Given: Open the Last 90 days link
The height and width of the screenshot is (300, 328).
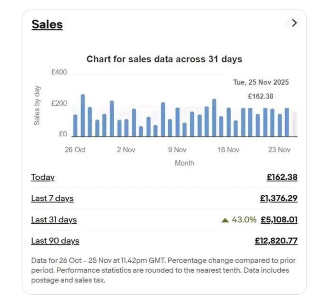Looking at the screenshot, I should tap(55, 241).
